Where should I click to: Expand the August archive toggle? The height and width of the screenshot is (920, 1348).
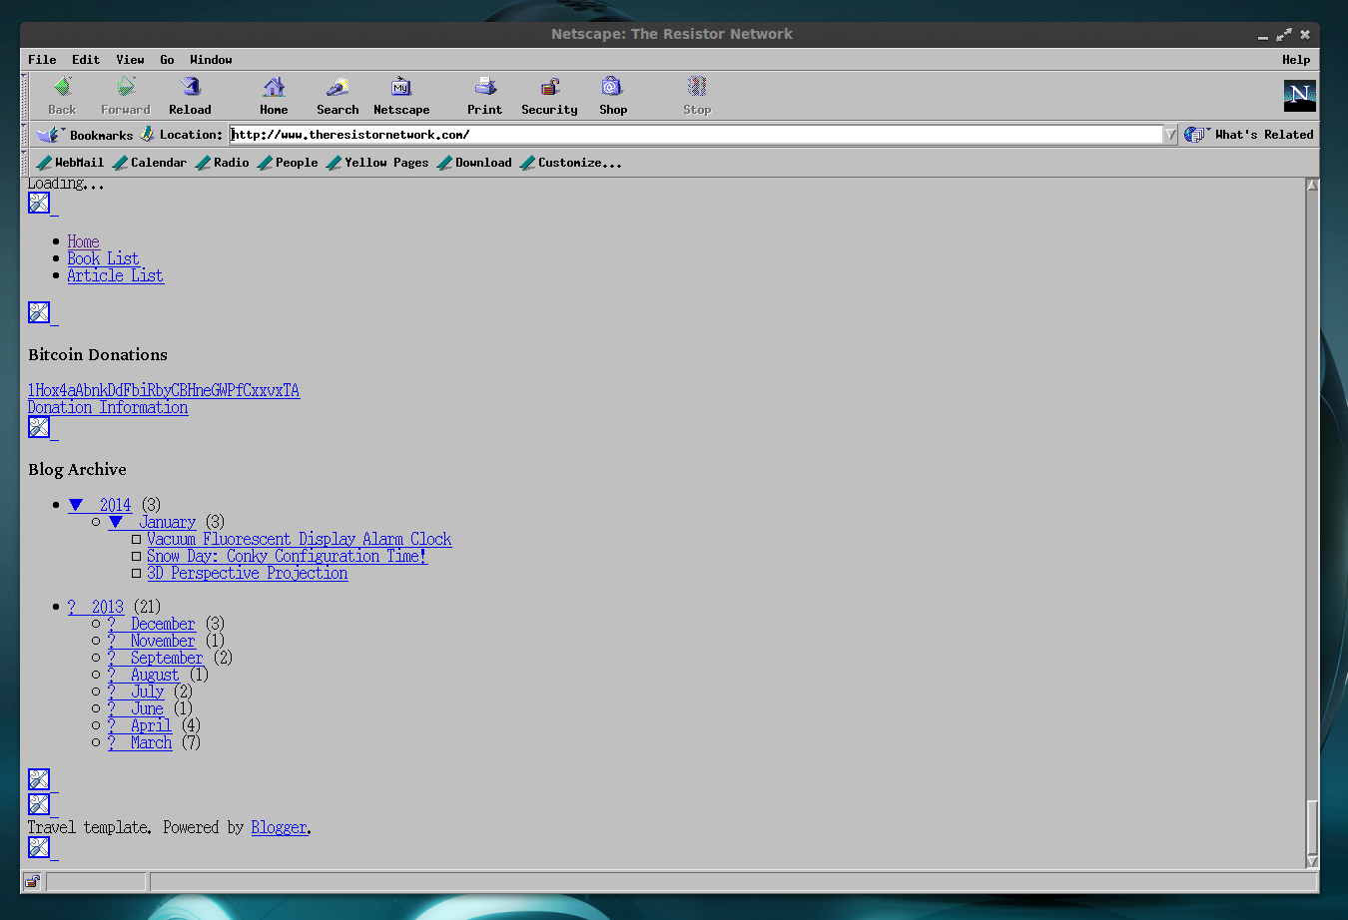tap(112, 675)
